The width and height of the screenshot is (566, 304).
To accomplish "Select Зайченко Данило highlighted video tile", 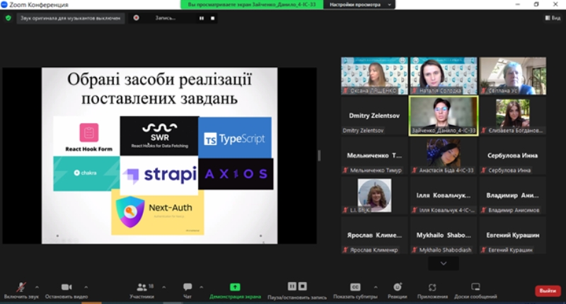I will [x=444, y=116].
